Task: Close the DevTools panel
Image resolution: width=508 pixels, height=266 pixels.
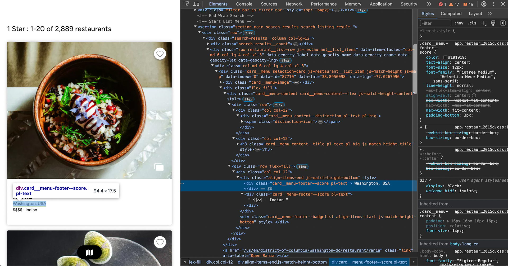Action: (x=503, y=4)
